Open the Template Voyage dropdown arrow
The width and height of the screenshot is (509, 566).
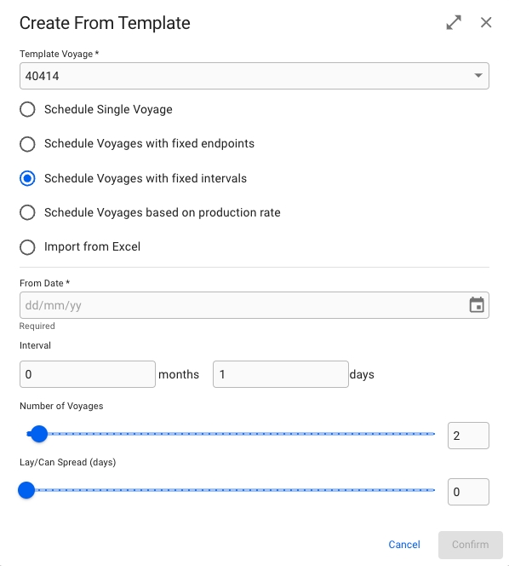(478, 76)
